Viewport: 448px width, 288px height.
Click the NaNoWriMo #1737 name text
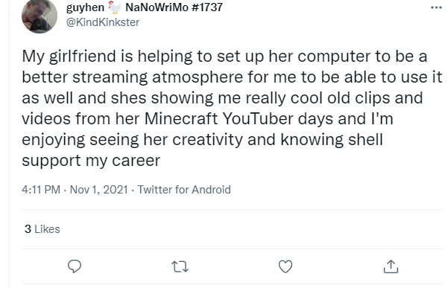coord(174,7)
